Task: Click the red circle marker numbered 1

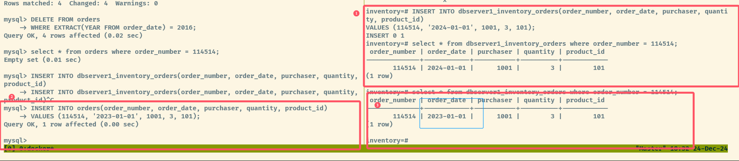Action: click(356, 13)
